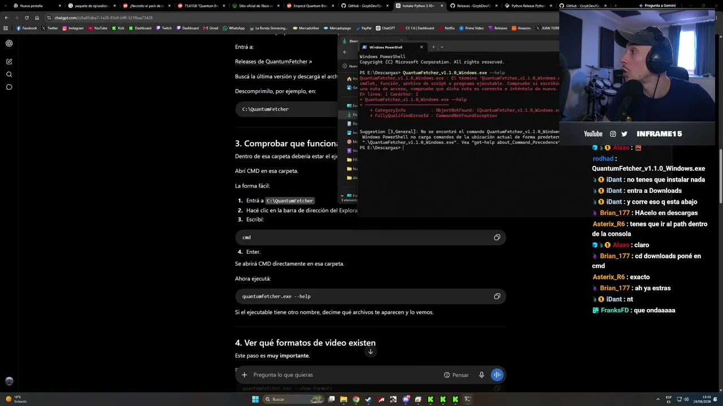This screenshot has width=723, height=406.
Task: Open the WhatsApp bookmark
Action: point(234,28)
